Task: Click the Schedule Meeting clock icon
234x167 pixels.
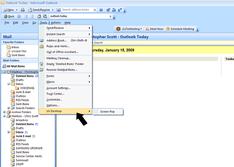Action: tap(168, 29)
